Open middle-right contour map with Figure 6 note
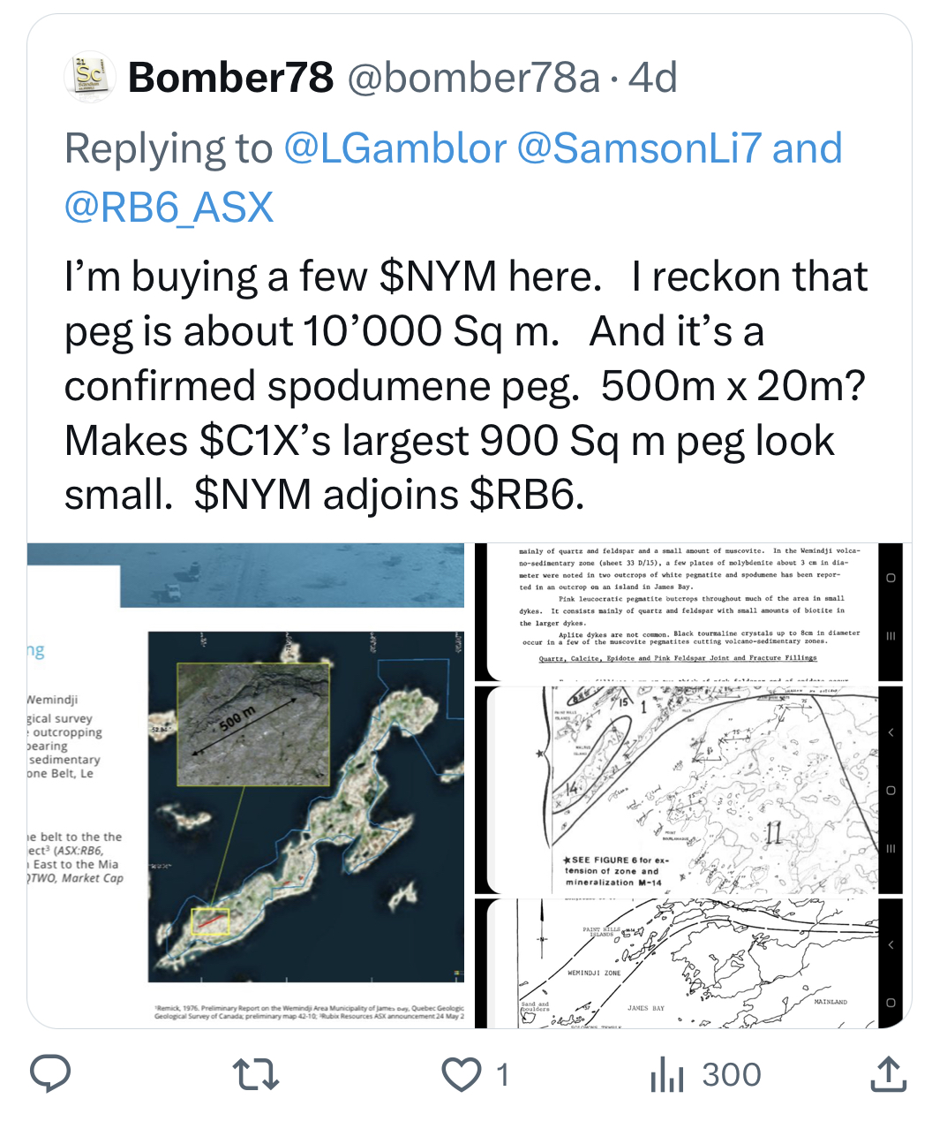Screen dimensions: 947x1129 pos(688,790)
